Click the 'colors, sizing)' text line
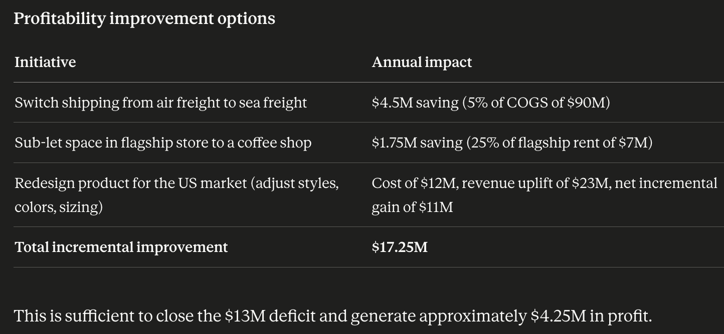This screenshot has height=334, width=724. (x=59, y=207)
